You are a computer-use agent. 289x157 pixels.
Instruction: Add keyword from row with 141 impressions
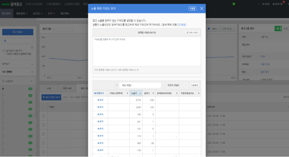click(100, 129)
